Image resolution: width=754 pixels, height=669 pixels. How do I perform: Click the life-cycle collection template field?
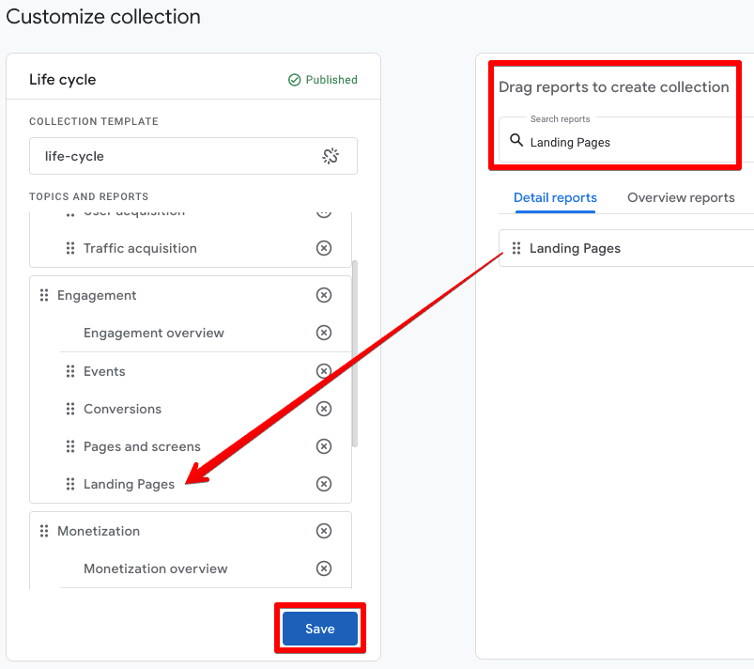pos(188,156)
